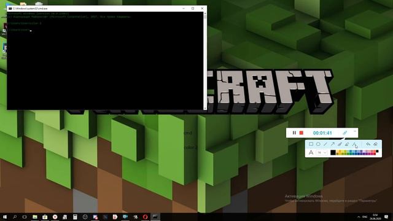Viewport: 393px width, 221px height.
Task: Pick the small black swatch at palette end
Action: coord(377,151)
